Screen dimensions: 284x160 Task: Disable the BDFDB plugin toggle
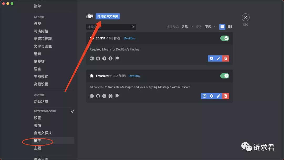[225, 38]
